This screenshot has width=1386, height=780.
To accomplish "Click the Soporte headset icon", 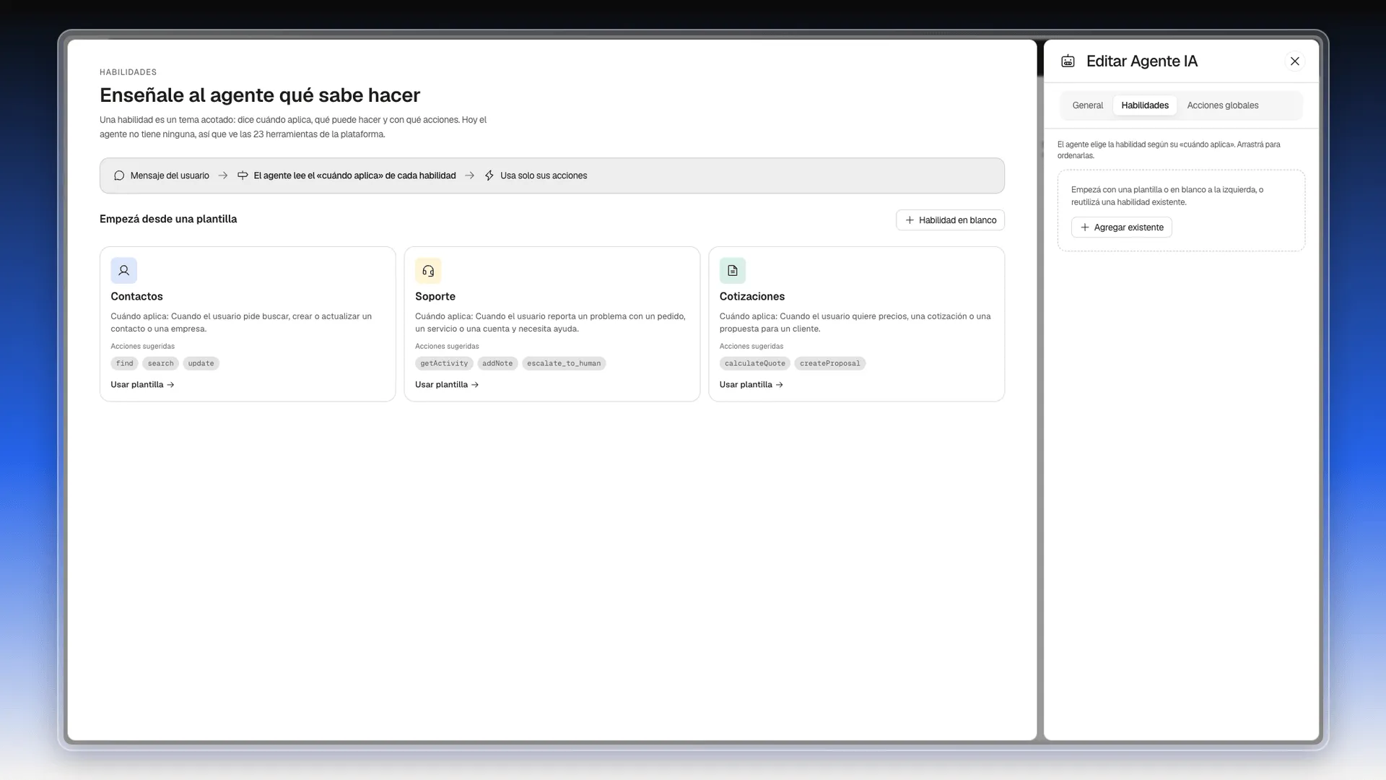I will (x=428, y=271).
